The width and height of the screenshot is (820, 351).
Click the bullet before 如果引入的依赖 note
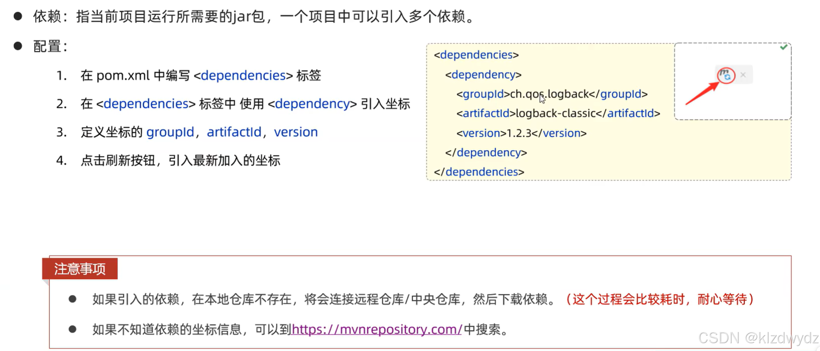[72, 298]
